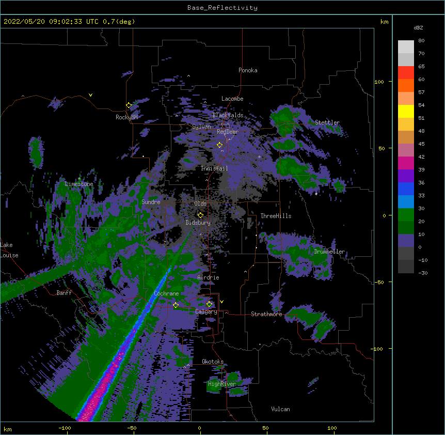Click the km unit label at top right
The image size is (445, 435).
coord(384,22)
